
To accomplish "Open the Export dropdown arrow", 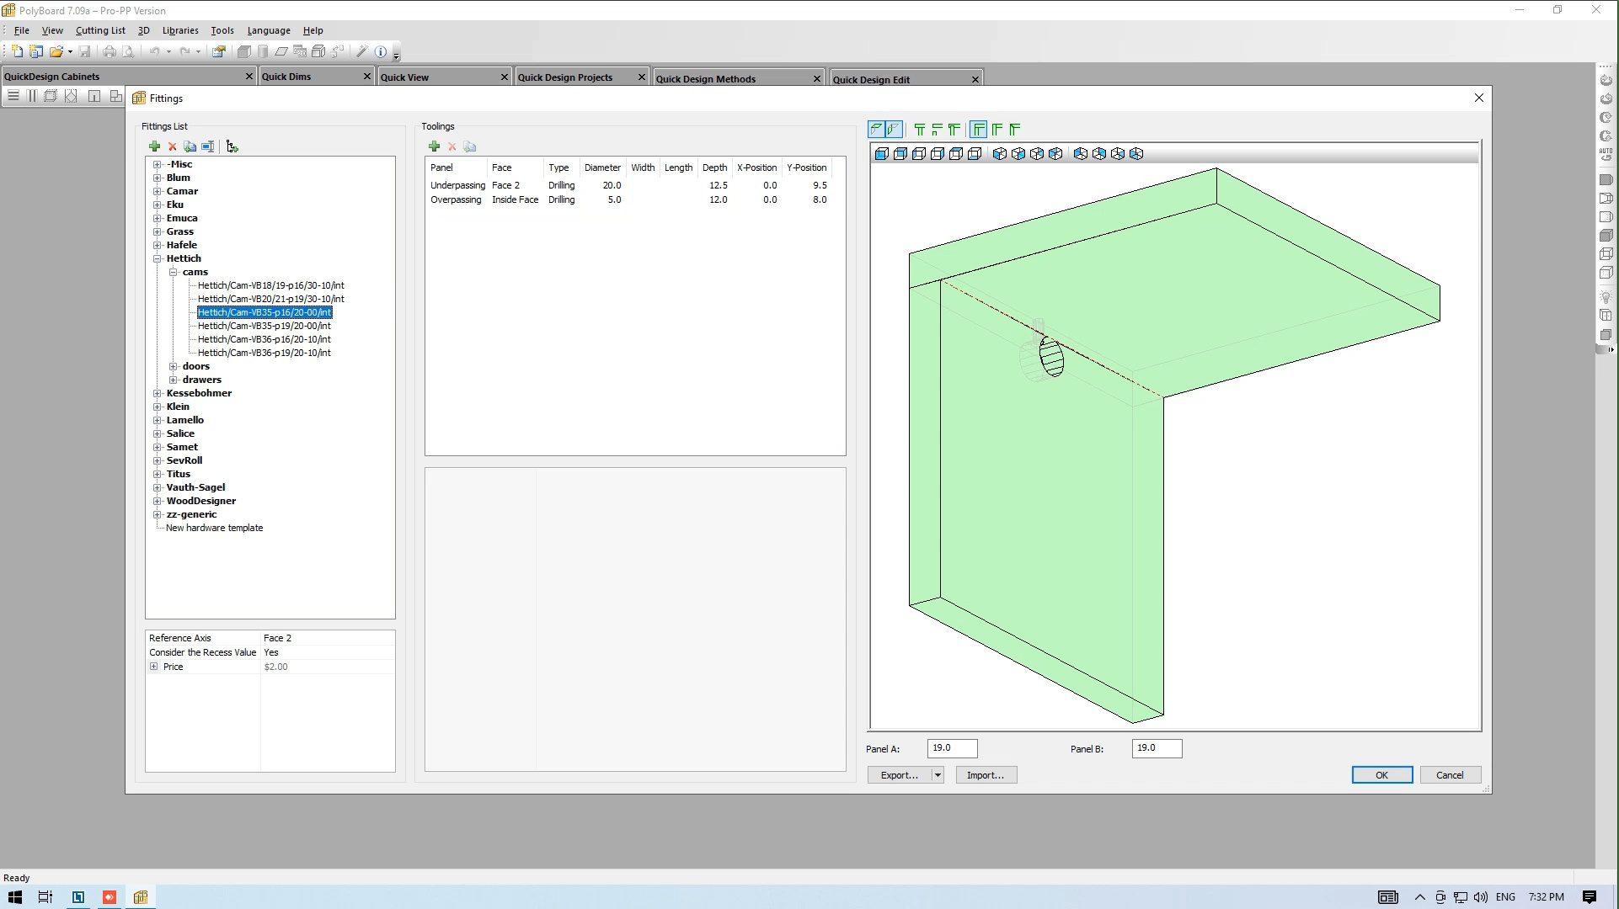I will (937, 775).
